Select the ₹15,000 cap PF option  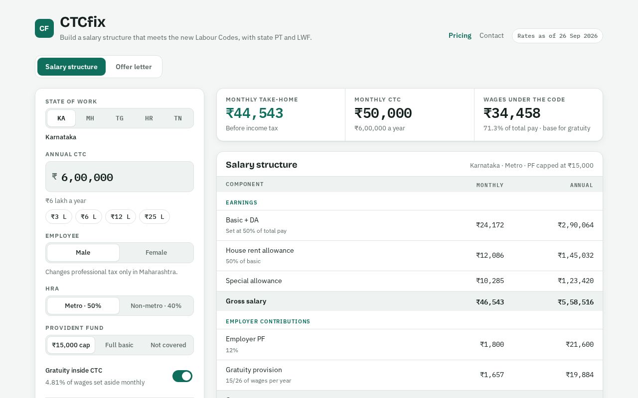[x=71, y=345]
